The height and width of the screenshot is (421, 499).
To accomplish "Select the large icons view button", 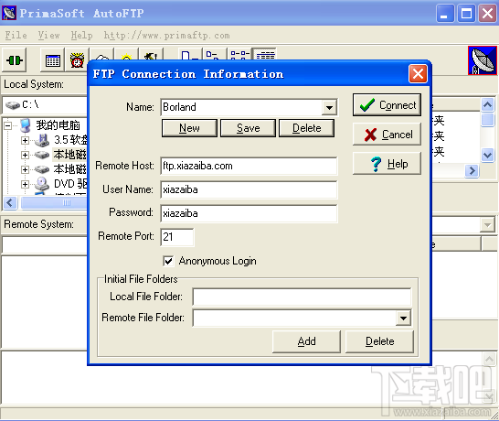I will coord(190,55).
